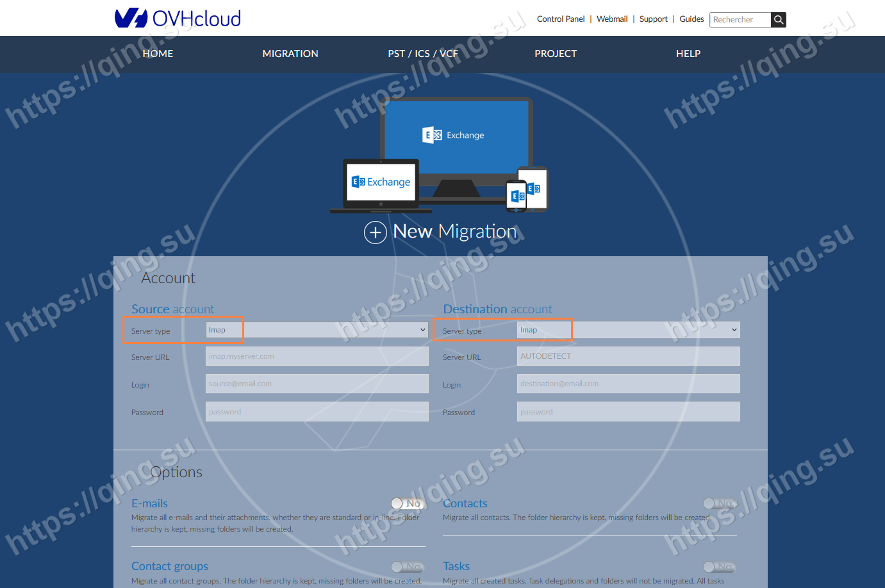The height and width of the screenshot is (588, 885).
Task: Open the Control Panel link
Action: [x=561, y=19]
